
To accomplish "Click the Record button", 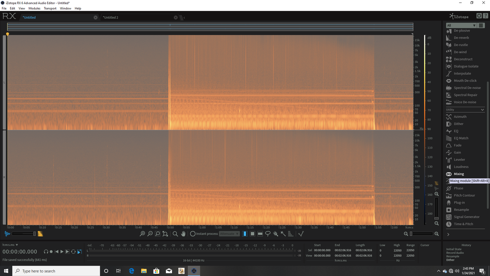I will coord(51,251).
